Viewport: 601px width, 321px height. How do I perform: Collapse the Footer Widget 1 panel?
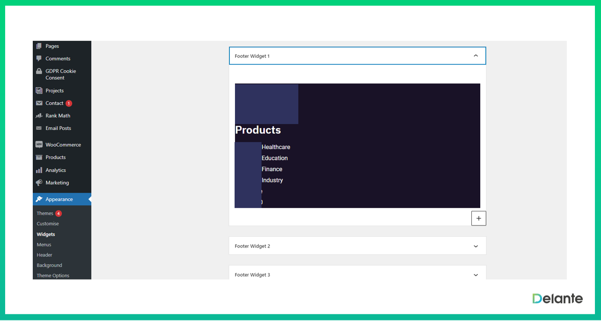[476, 56]
